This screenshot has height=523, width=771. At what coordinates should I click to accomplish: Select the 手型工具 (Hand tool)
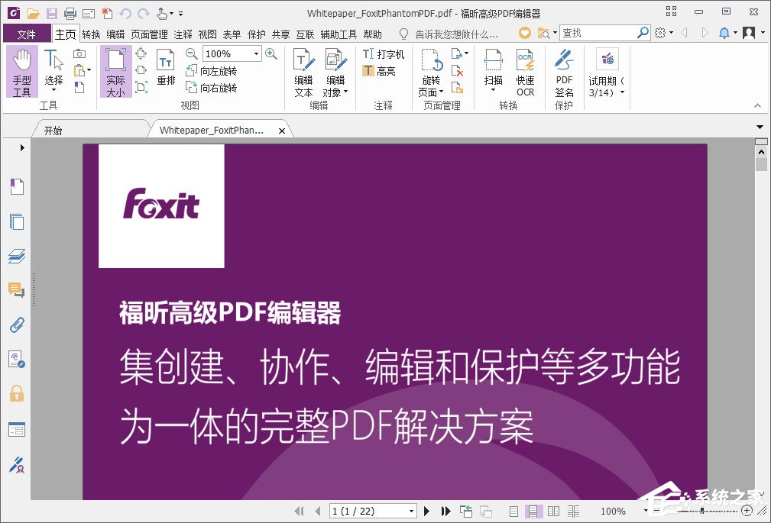(x=22, y=70)
